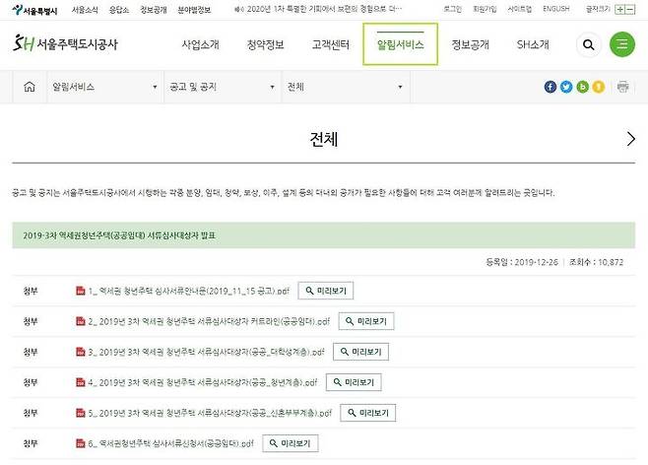Click the 2019-3차 역세권청년주택 notice title
Screen dimensions: 648x465
tap(119, 235)
